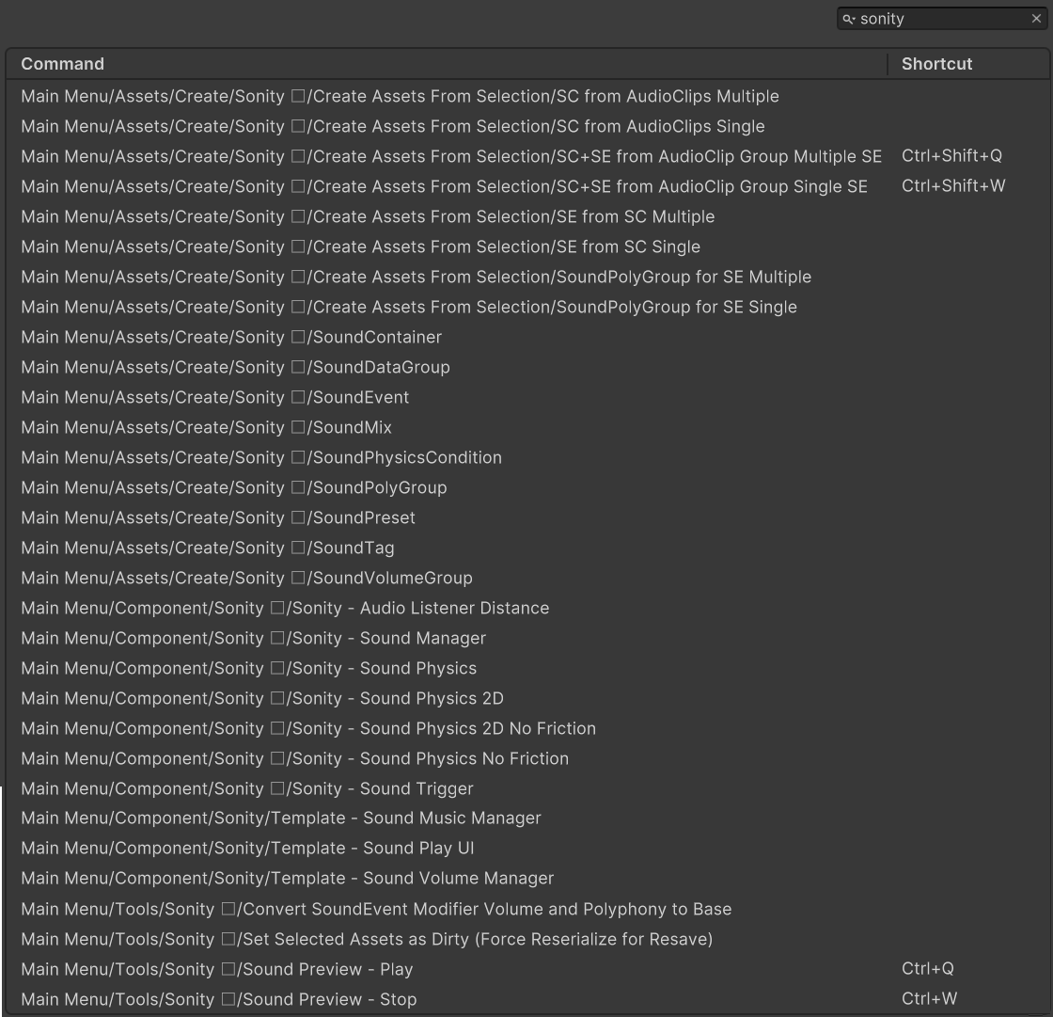This screenshot has height=1017, width=1053.
Task: Select the Create SoundDataGroup command
Action: coord(526,367)
